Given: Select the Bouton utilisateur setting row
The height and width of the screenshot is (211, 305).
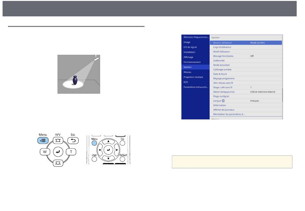Looking at the screenshot, I should (x=246, y=43).
